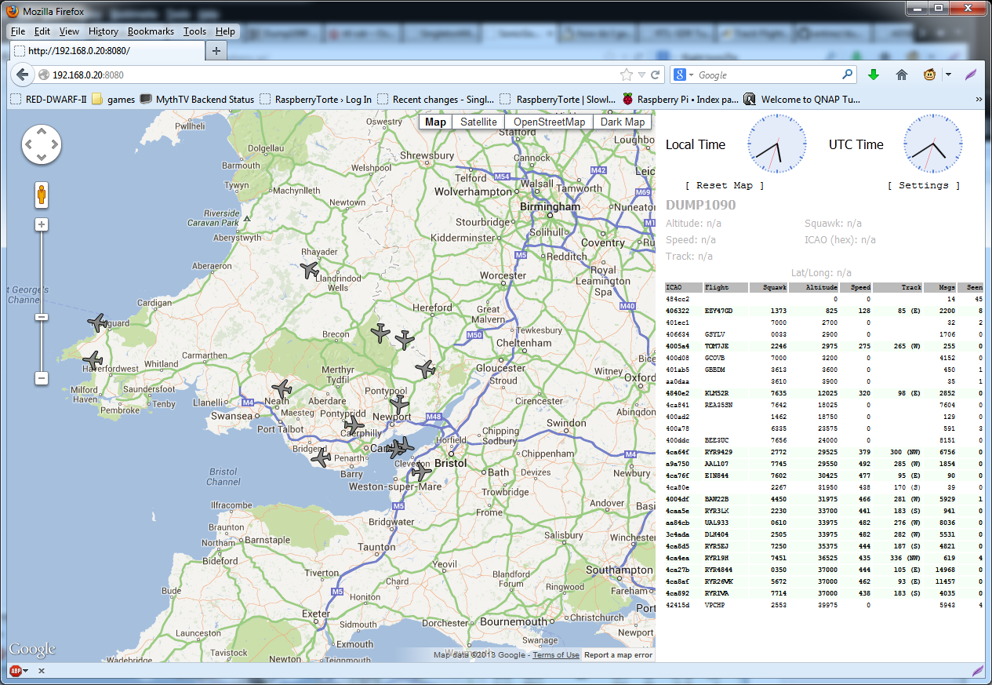The height and width of the screenshot is (685, 992).
Task: Expand bookmarks toolbar overflow chevron
Action: pyautogui.click(x=978, y=100)
